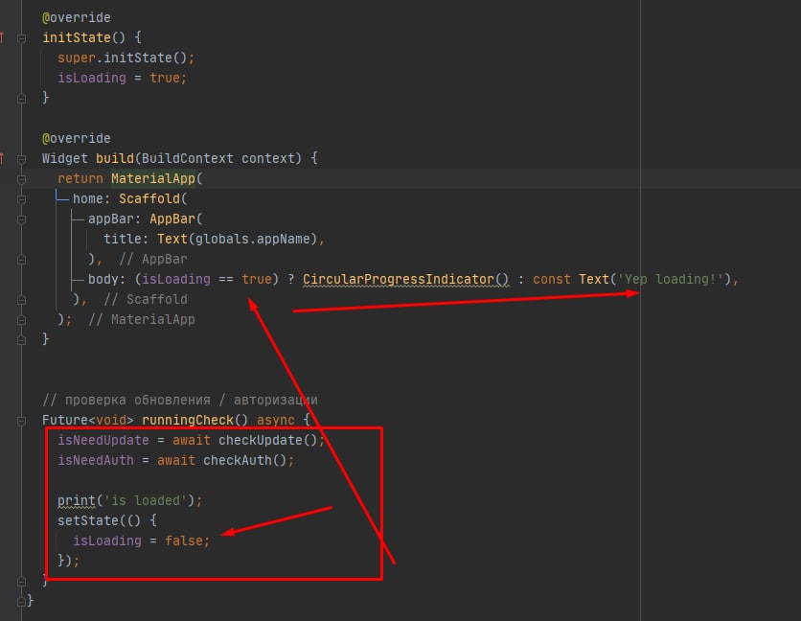Click fold marker beside // Scaffold closing line
This screenshot has height=621, width=801.
point(21,300)
